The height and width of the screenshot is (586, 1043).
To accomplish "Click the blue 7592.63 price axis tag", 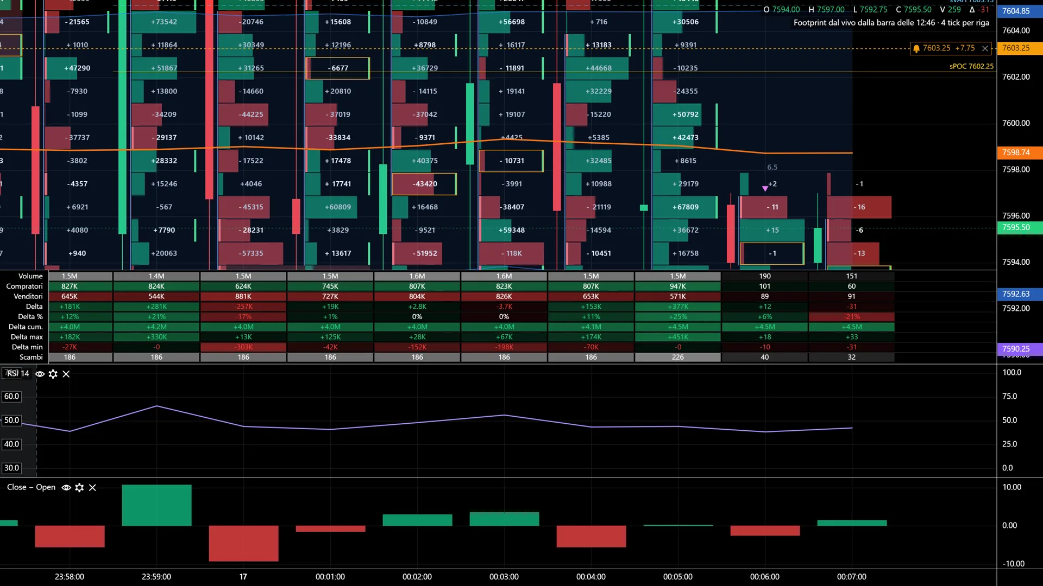I will (1020, 294).
